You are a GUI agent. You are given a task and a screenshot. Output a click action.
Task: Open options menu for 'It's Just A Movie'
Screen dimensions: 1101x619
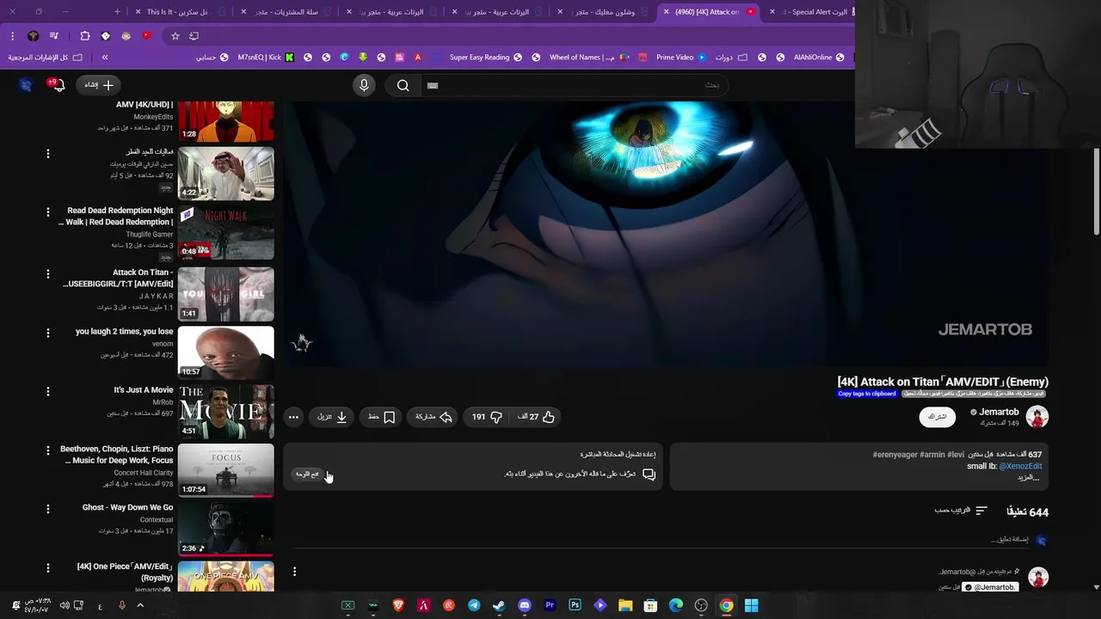point(48,391)
